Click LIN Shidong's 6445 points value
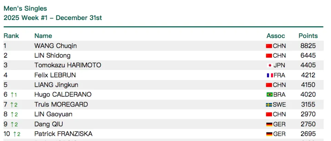 308,56
